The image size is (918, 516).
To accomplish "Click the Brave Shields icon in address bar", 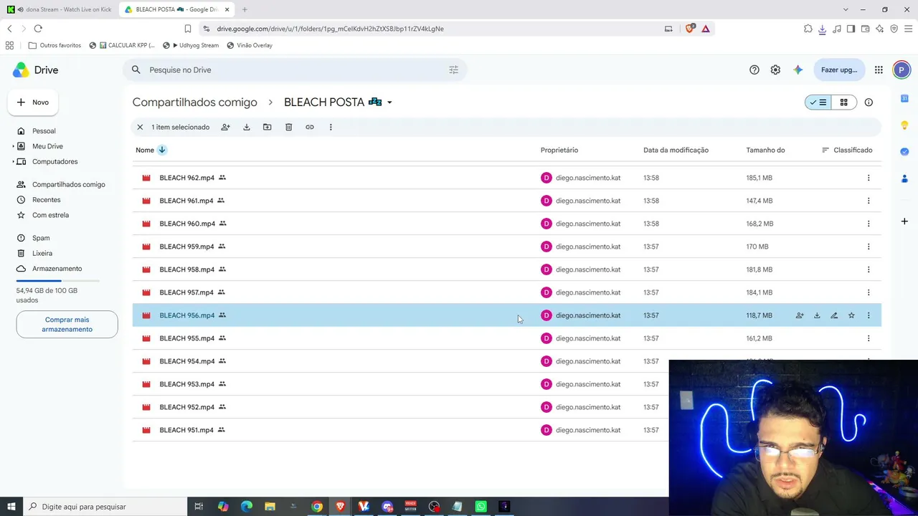I will tap(690, 29).
